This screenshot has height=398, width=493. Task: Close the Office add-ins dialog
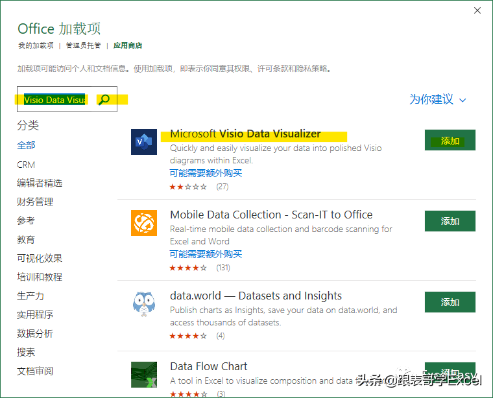[477, 10]
